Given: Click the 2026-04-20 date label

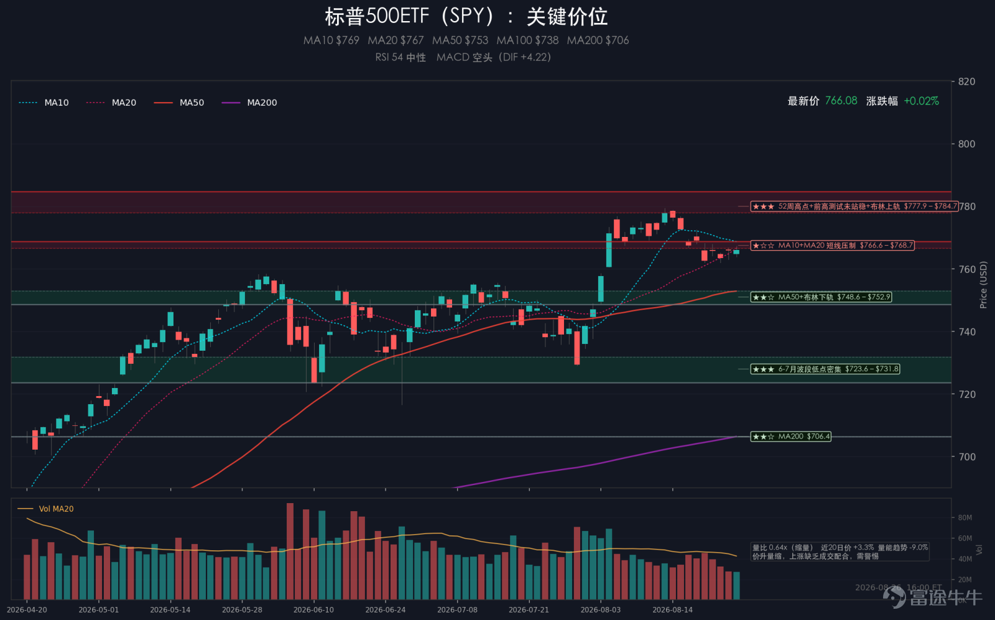Looking at the screenshot, I should click(27, 610).
